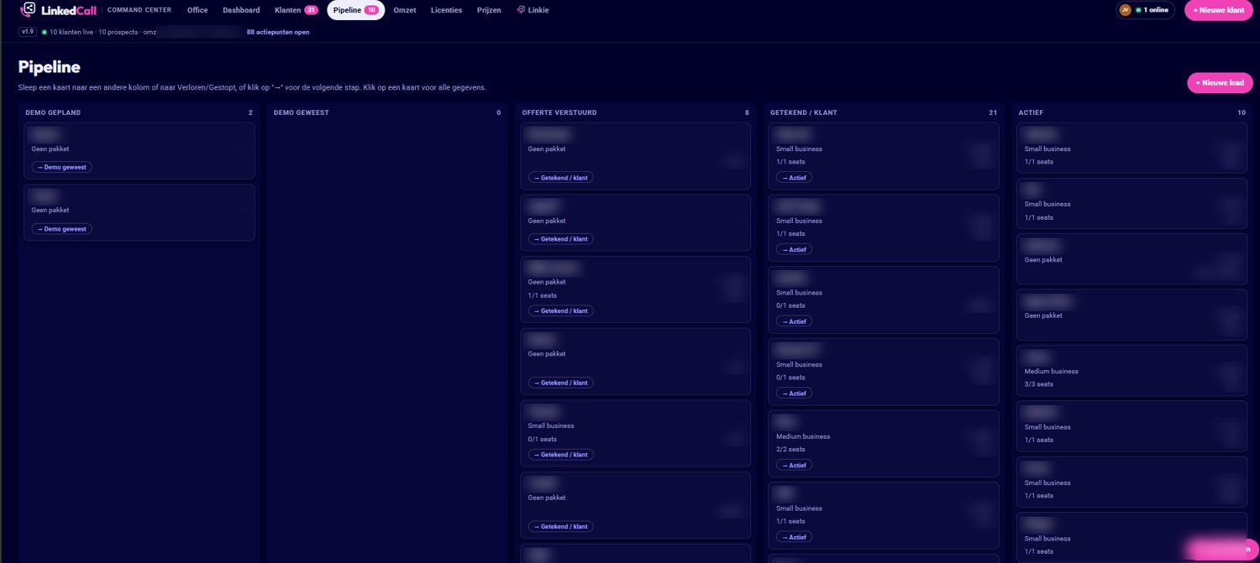
Task: Add a lead with + Nieuwe lead
Action: coord(1220,83)
